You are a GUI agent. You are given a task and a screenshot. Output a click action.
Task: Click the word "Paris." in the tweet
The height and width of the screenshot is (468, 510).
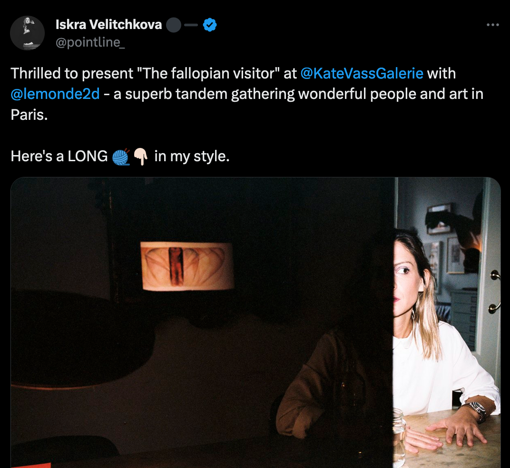(29, 115)
